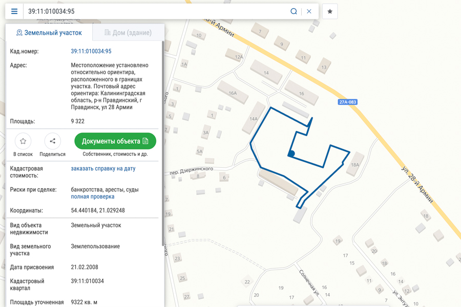Click the cadastral number search field
The height and width of the screenshot is (307, 461).
click(157, 11)
